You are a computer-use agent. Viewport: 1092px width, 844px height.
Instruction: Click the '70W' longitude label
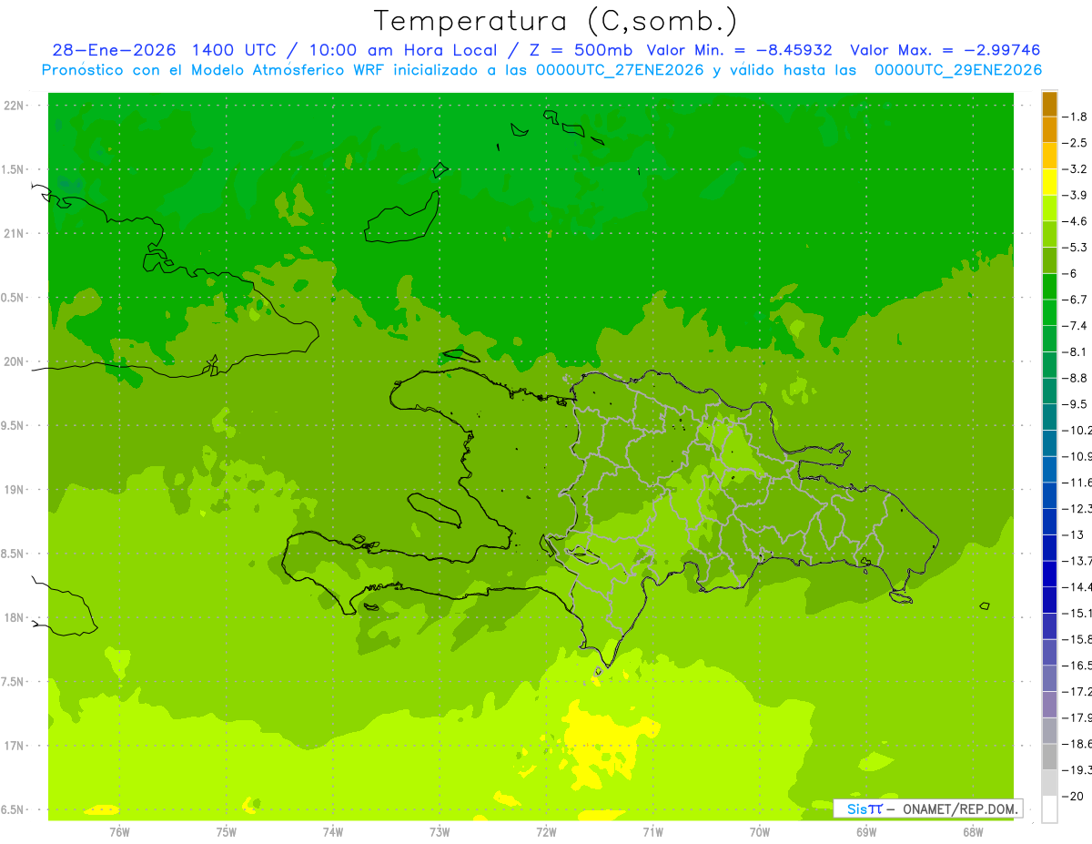760,831
